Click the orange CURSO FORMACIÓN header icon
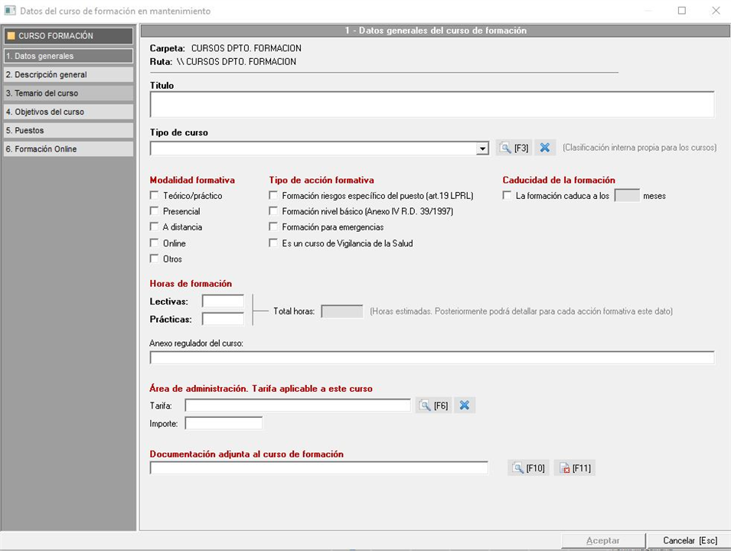The height and width of the screenshot is (551, 731). 11,36
